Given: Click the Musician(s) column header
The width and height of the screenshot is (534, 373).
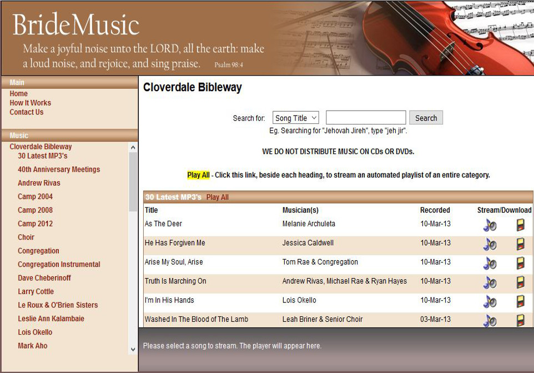Looking at the screenshot, I should click(300, 210).
